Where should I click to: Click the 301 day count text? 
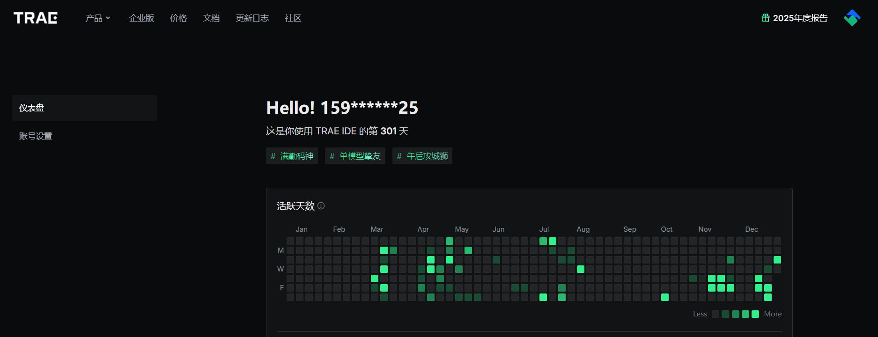388,131
